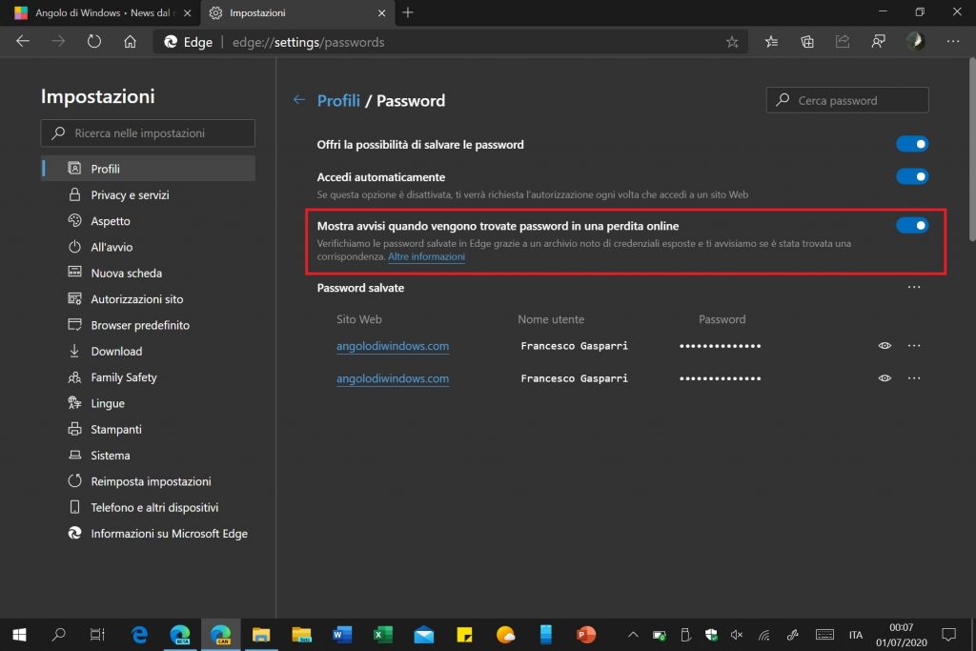Add page to favorites star icon
The height and width of the screenshot is (651, 976).
732,42
